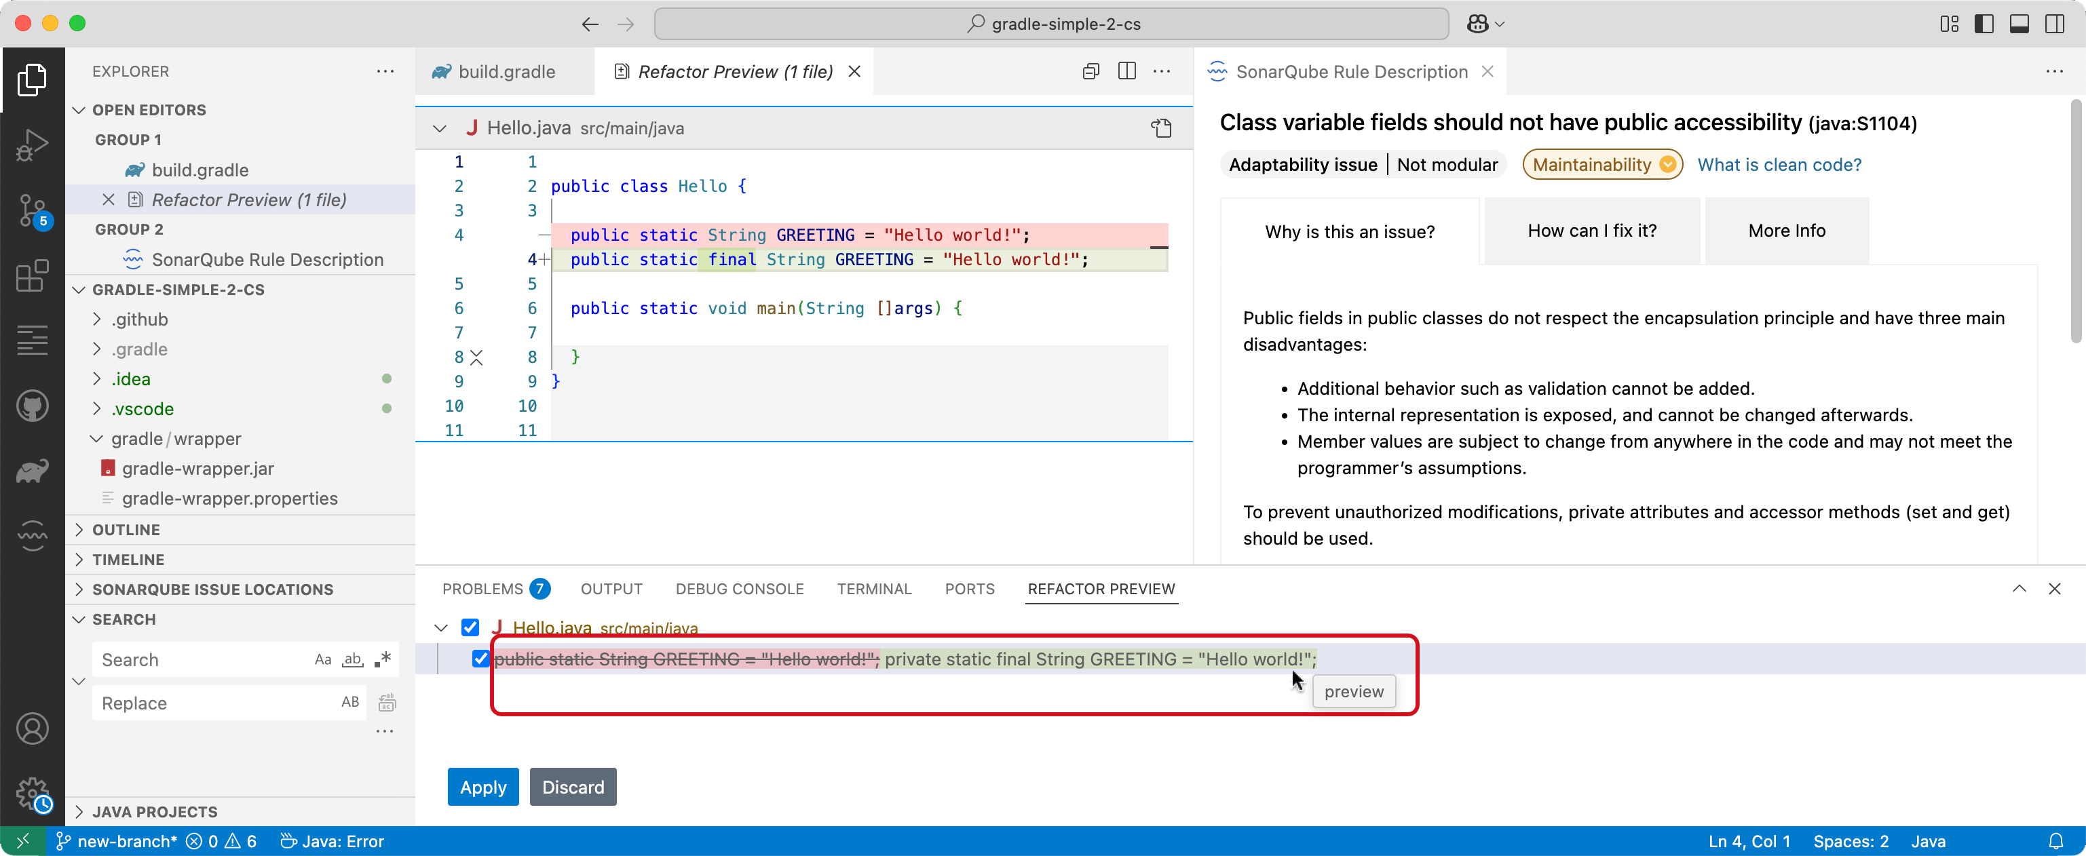Expand the .idea folder
This screenshot has height=856, width=2086.
tap(97, 378)
